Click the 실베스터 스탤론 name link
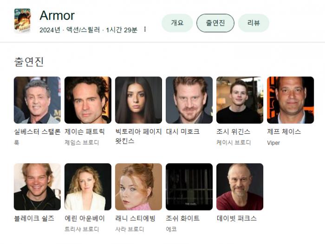This screenshot has width=325, height=244. coord(37,132)
